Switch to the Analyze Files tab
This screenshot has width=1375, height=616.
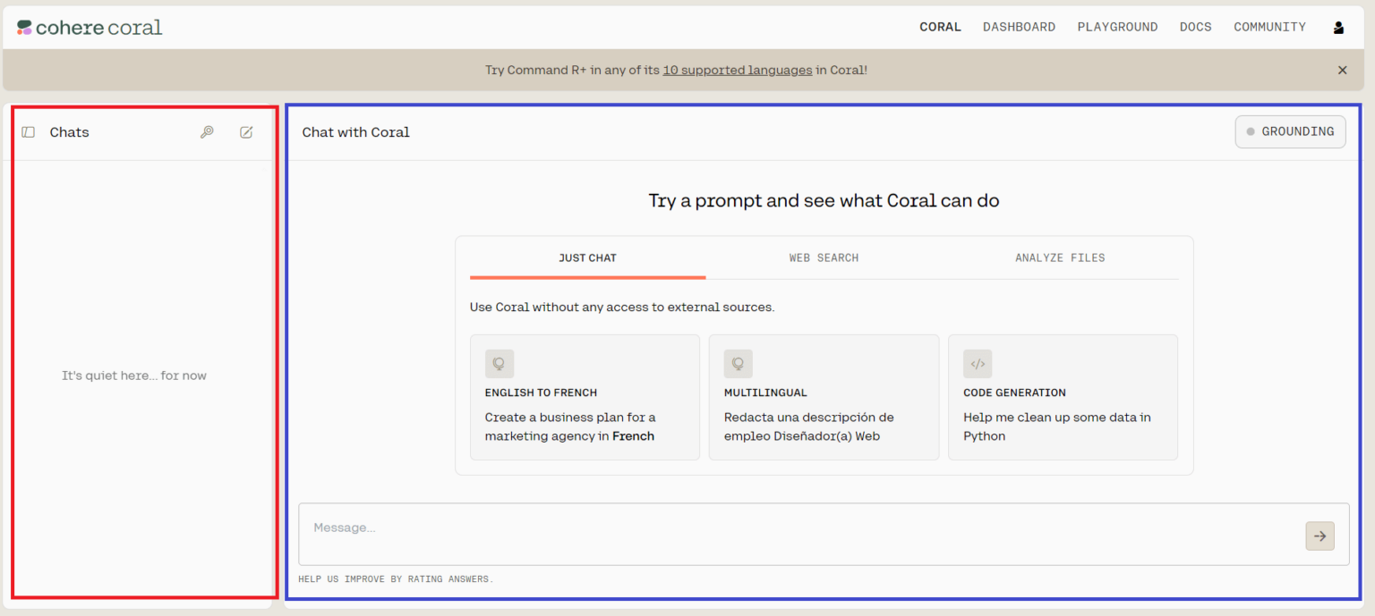tap(1060, 257)
